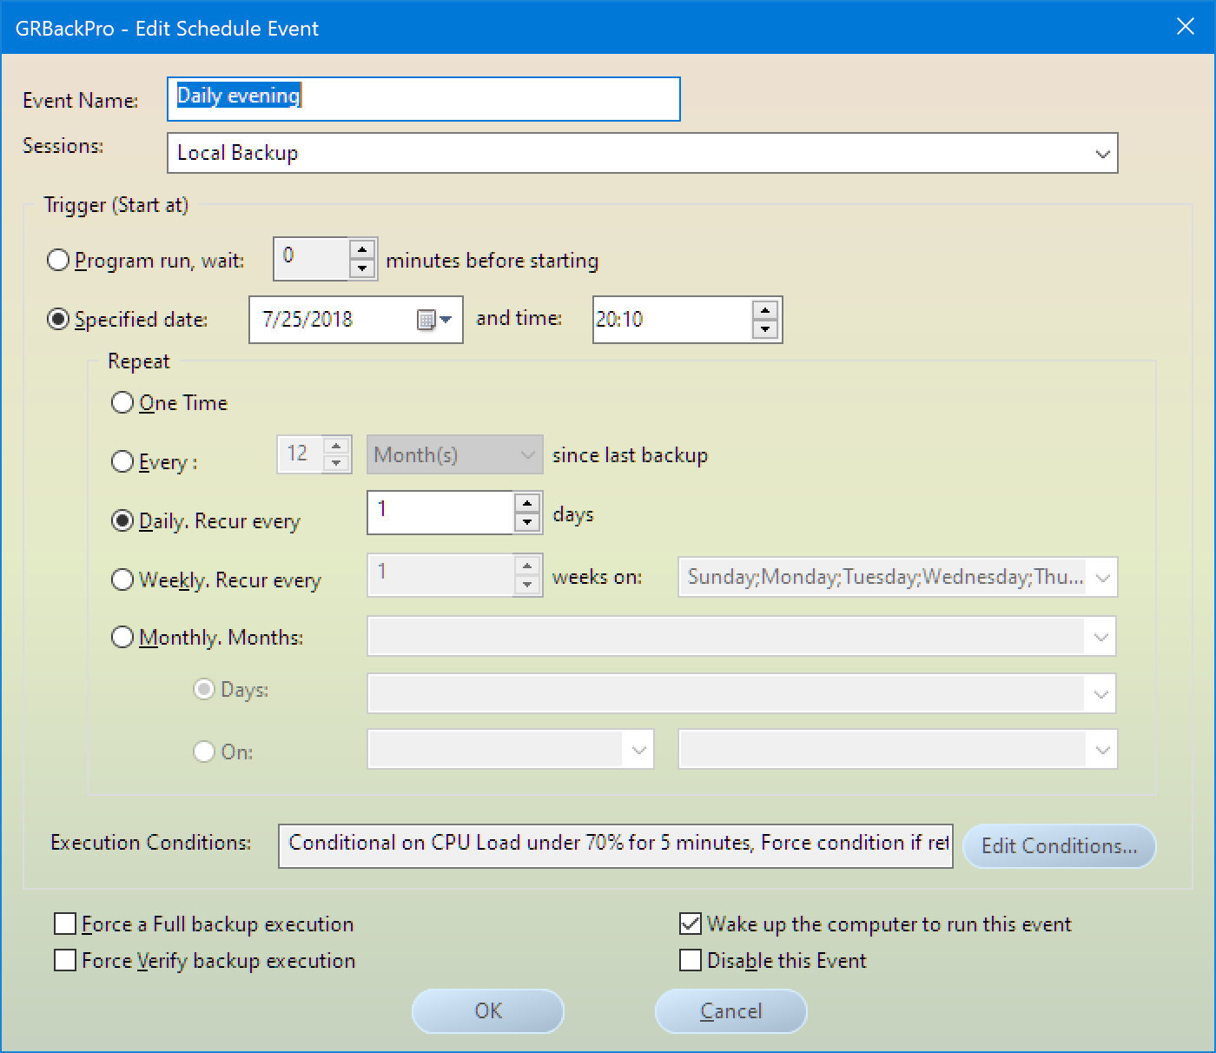1216x1053 pixels.
Task: Increase the Daily recur days value
Action: coord(527,504)
